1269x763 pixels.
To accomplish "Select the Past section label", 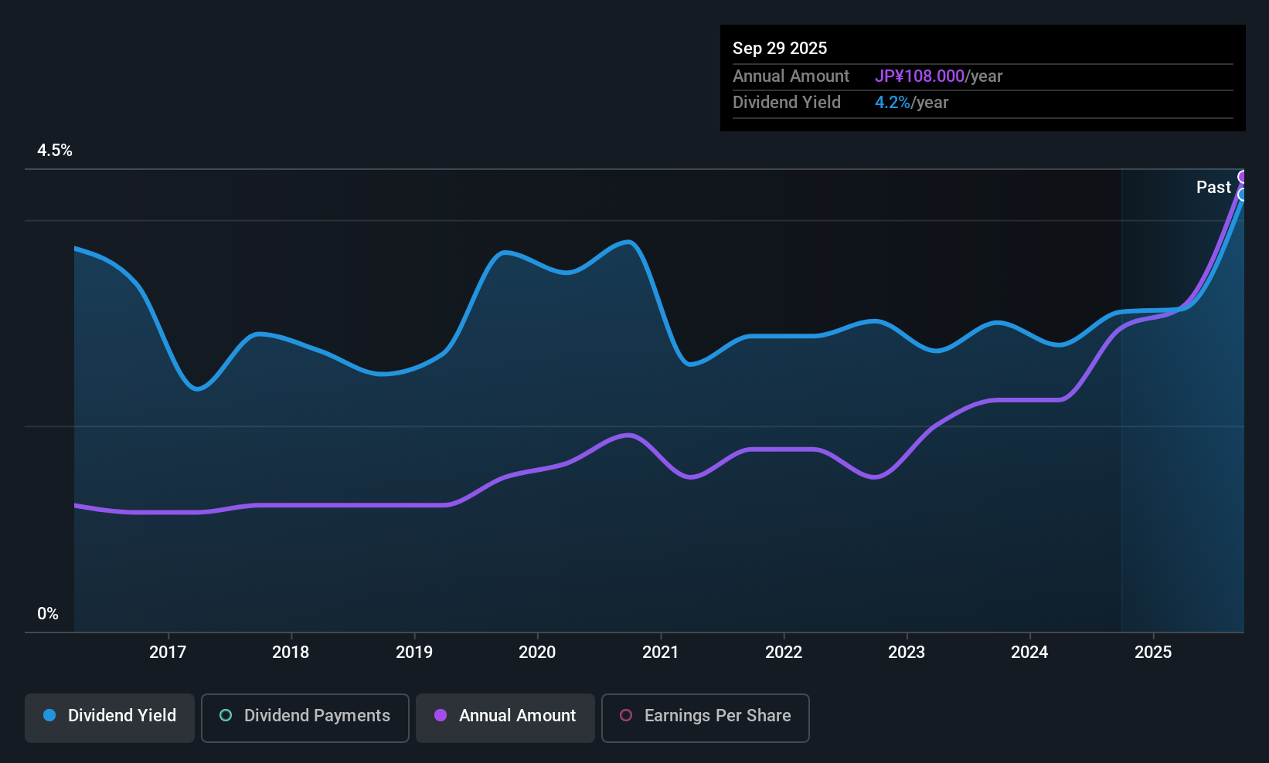I will tap(1213, 187).
